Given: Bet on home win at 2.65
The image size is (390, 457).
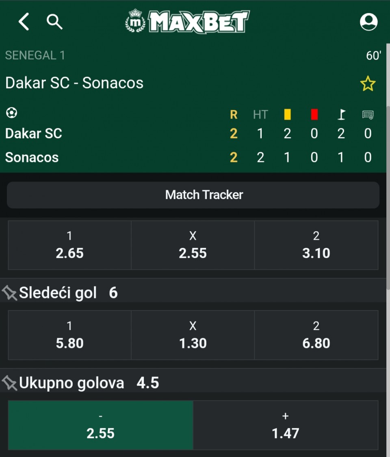Looking at the screenshot, I should pyautogui.click(x=69, y=245).
